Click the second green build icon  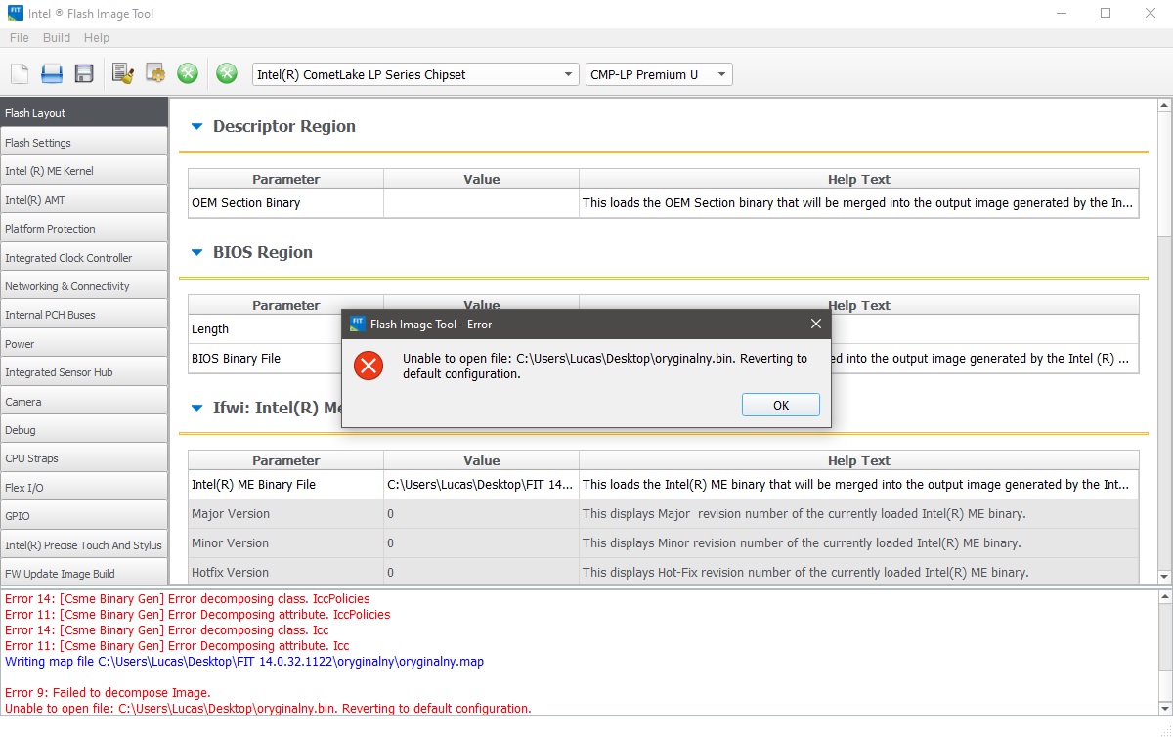(x=227, y=74)
